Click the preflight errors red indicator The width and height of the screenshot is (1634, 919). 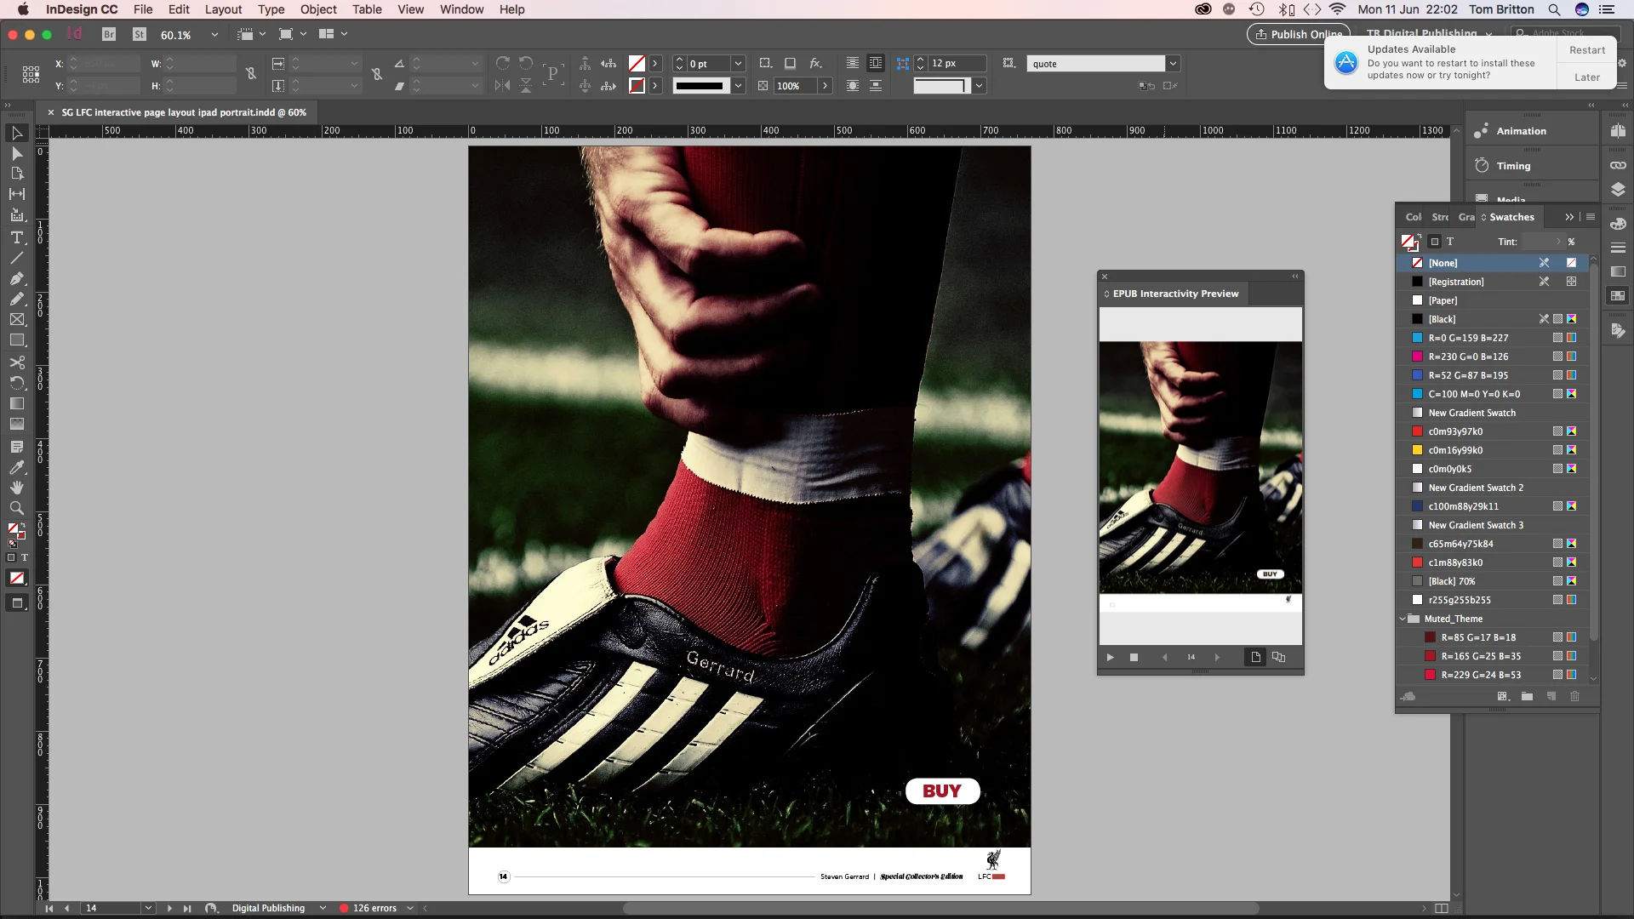pos(344,908)
